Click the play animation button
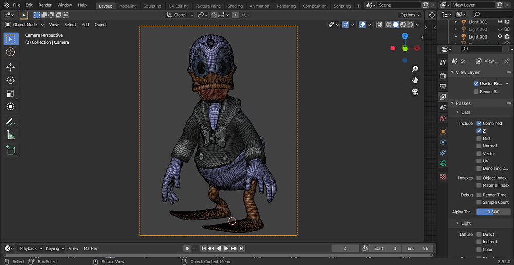Viewport: 514px width, 265px height. click(226, 248)
